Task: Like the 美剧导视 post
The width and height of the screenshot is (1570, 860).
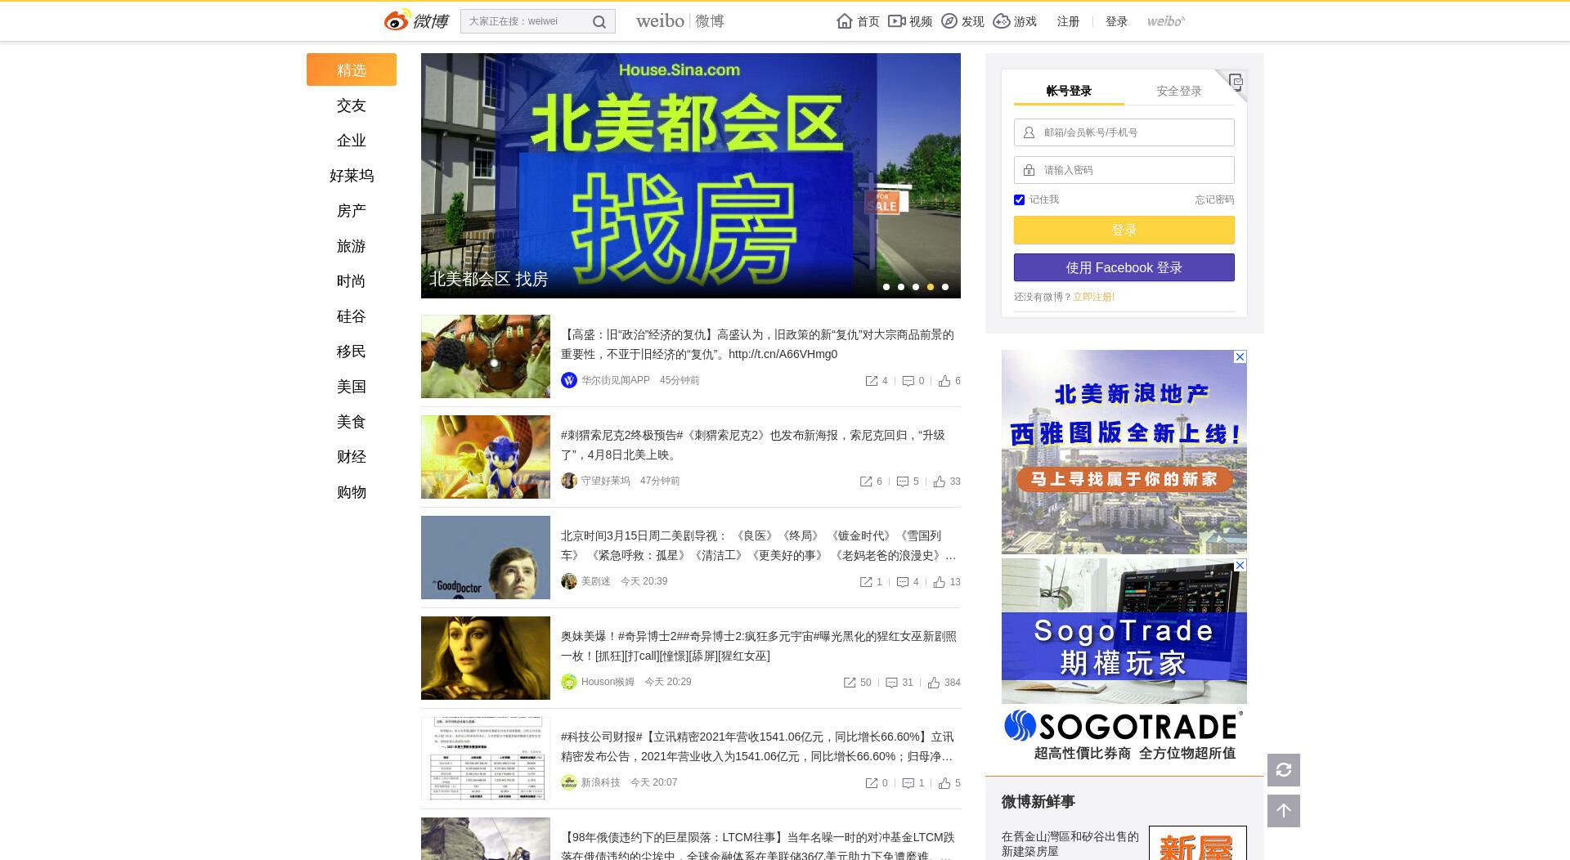Action: pyautogui.click(x=940, y=582)
